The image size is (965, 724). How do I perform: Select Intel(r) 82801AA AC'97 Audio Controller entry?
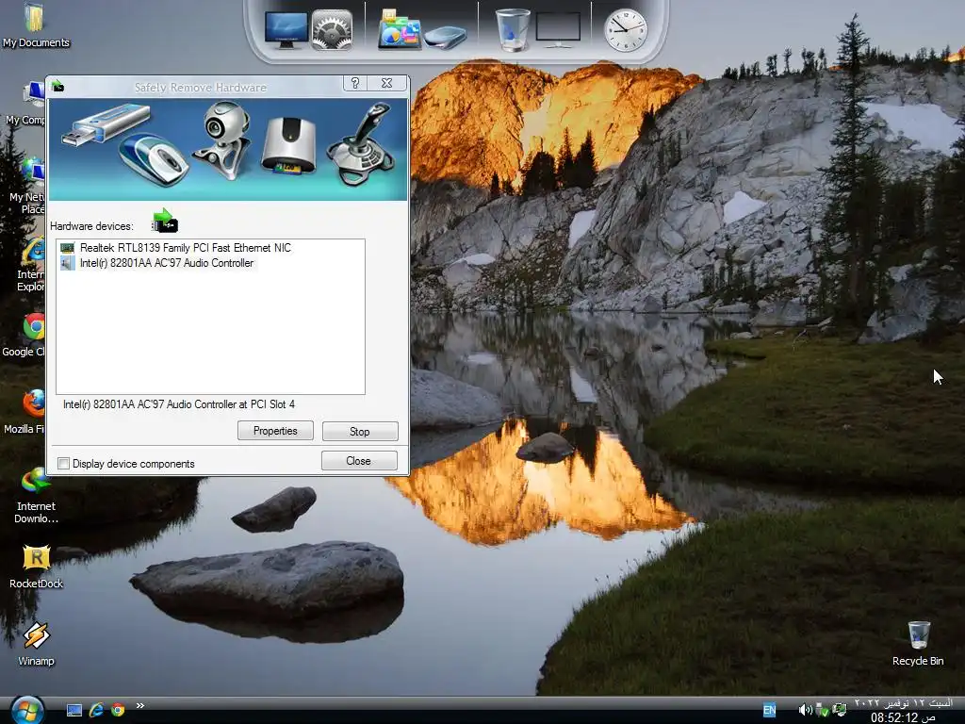[x=166, y=263]
